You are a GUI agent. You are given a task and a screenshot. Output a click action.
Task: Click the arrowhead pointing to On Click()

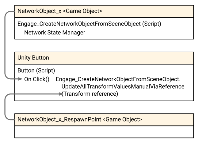pos(21,79)
